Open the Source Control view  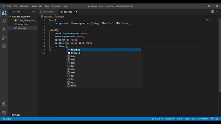[4, 29]
